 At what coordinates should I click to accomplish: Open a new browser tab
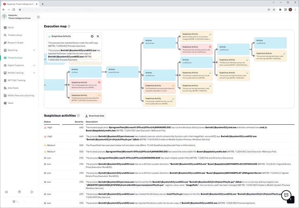pyautogui.click(x=43, y=4)
